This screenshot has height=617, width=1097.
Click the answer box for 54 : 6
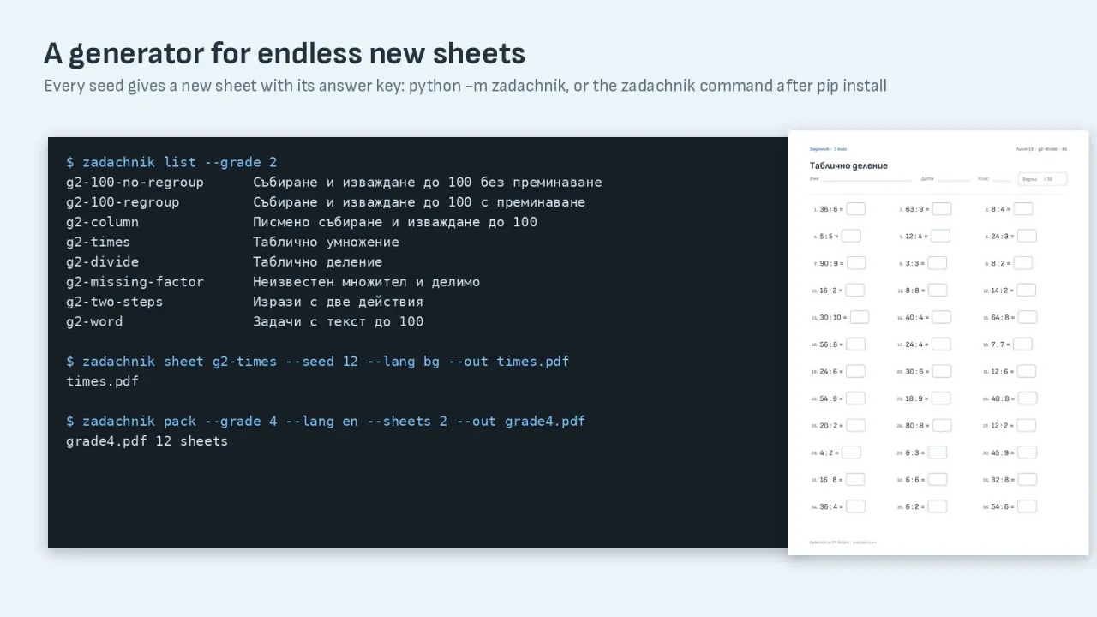tap(1027, 506)
